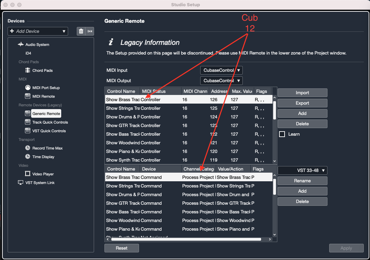The height and width of the screenshot is (260, 370).
Task: Click the Show Drum and value cell
Action: point(233,195)
